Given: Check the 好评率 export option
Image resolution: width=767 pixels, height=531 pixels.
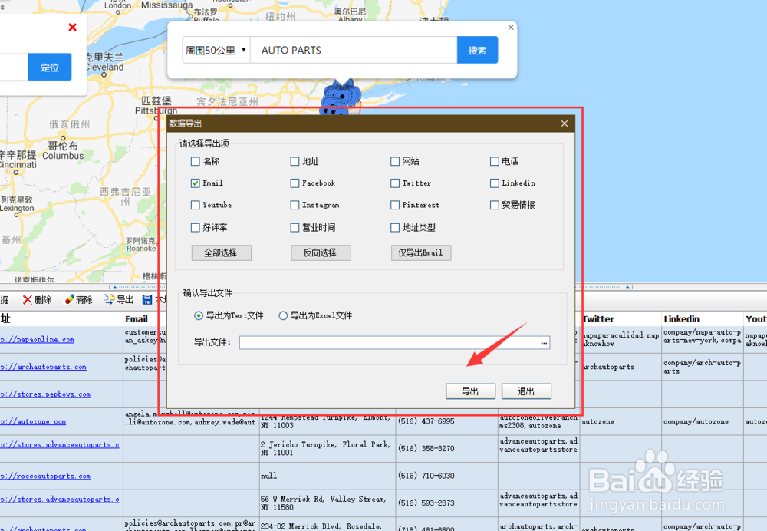Looking at the screenshot, I should [x=195, y=227].
